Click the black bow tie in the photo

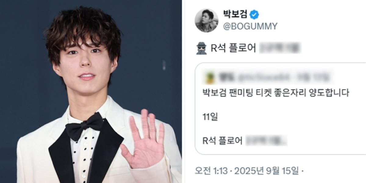coord(84,126)
